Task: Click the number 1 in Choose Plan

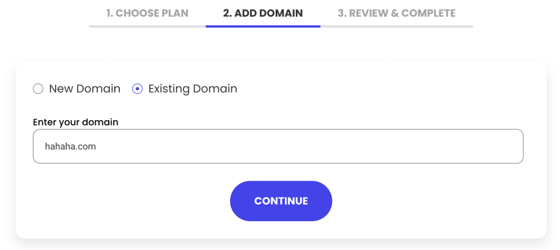Action: 109,13
